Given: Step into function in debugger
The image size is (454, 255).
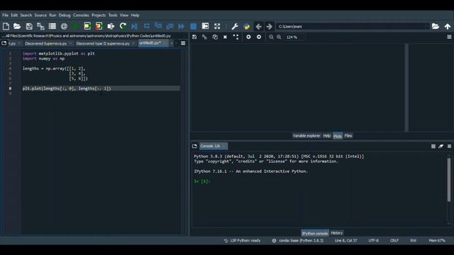Looking at the screenshot, I should tap(158, 26).
